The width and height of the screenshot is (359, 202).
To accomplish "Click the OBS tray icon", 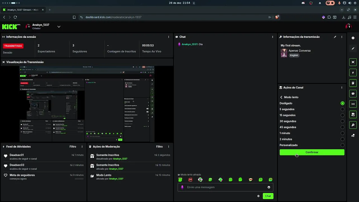I will (x=311, y=3).
